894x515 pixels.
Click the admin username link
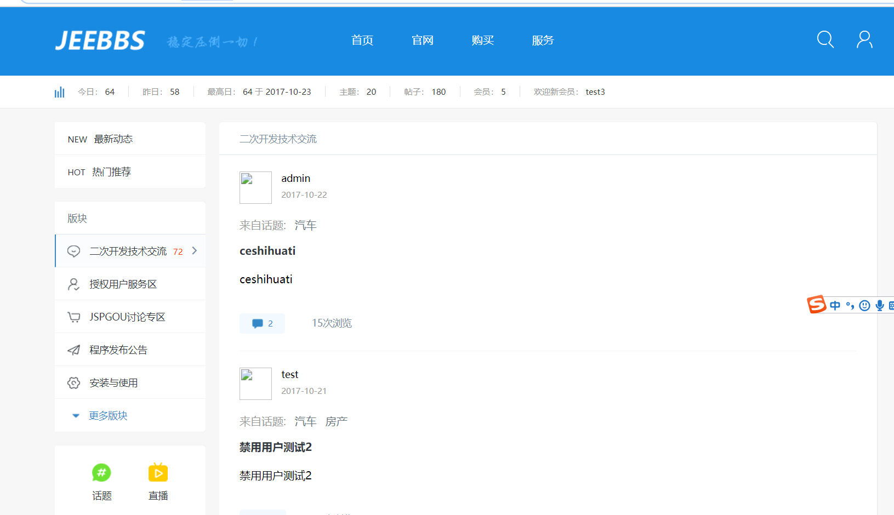point(296,179)
